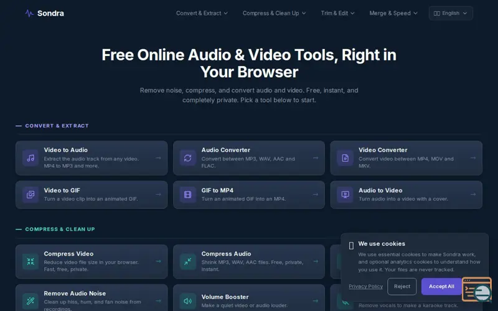Reject optional cookies
The image size is (498, 311).
pyautogui.click(x=402, y=286)
